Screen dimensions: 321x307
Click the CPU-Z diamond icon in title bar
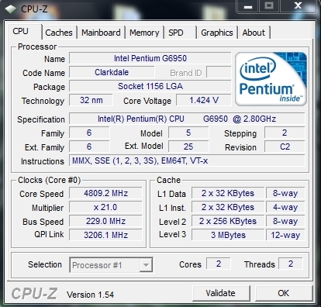click(x=11, y=9)
